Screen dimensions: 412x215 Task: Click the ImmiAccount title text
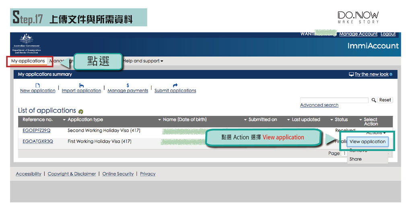coord(373,46)
